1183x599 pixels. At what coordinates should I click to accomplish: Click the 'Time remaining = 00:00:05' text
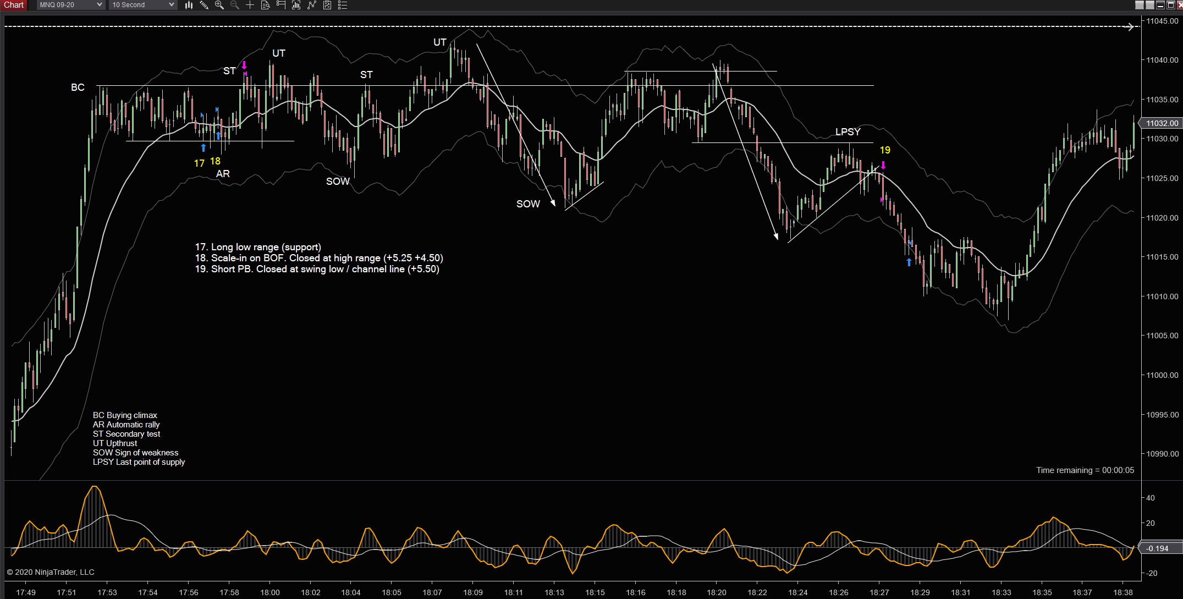(1085, 470)
